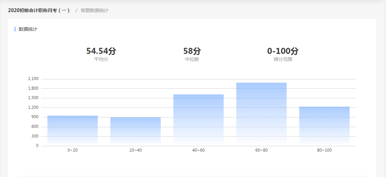Click the 答题数据统计 breadcrumb item
386x177 pixels.
94,10
